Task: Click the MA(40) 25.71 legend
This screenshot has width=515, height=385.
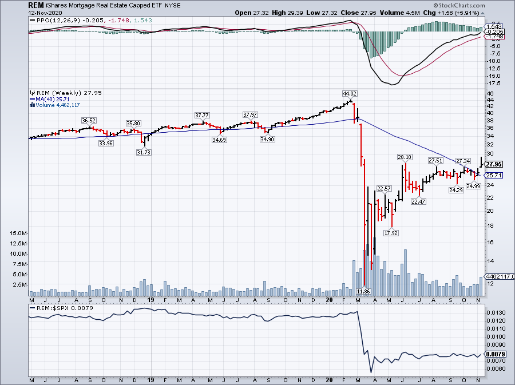Action: [53, 99]
